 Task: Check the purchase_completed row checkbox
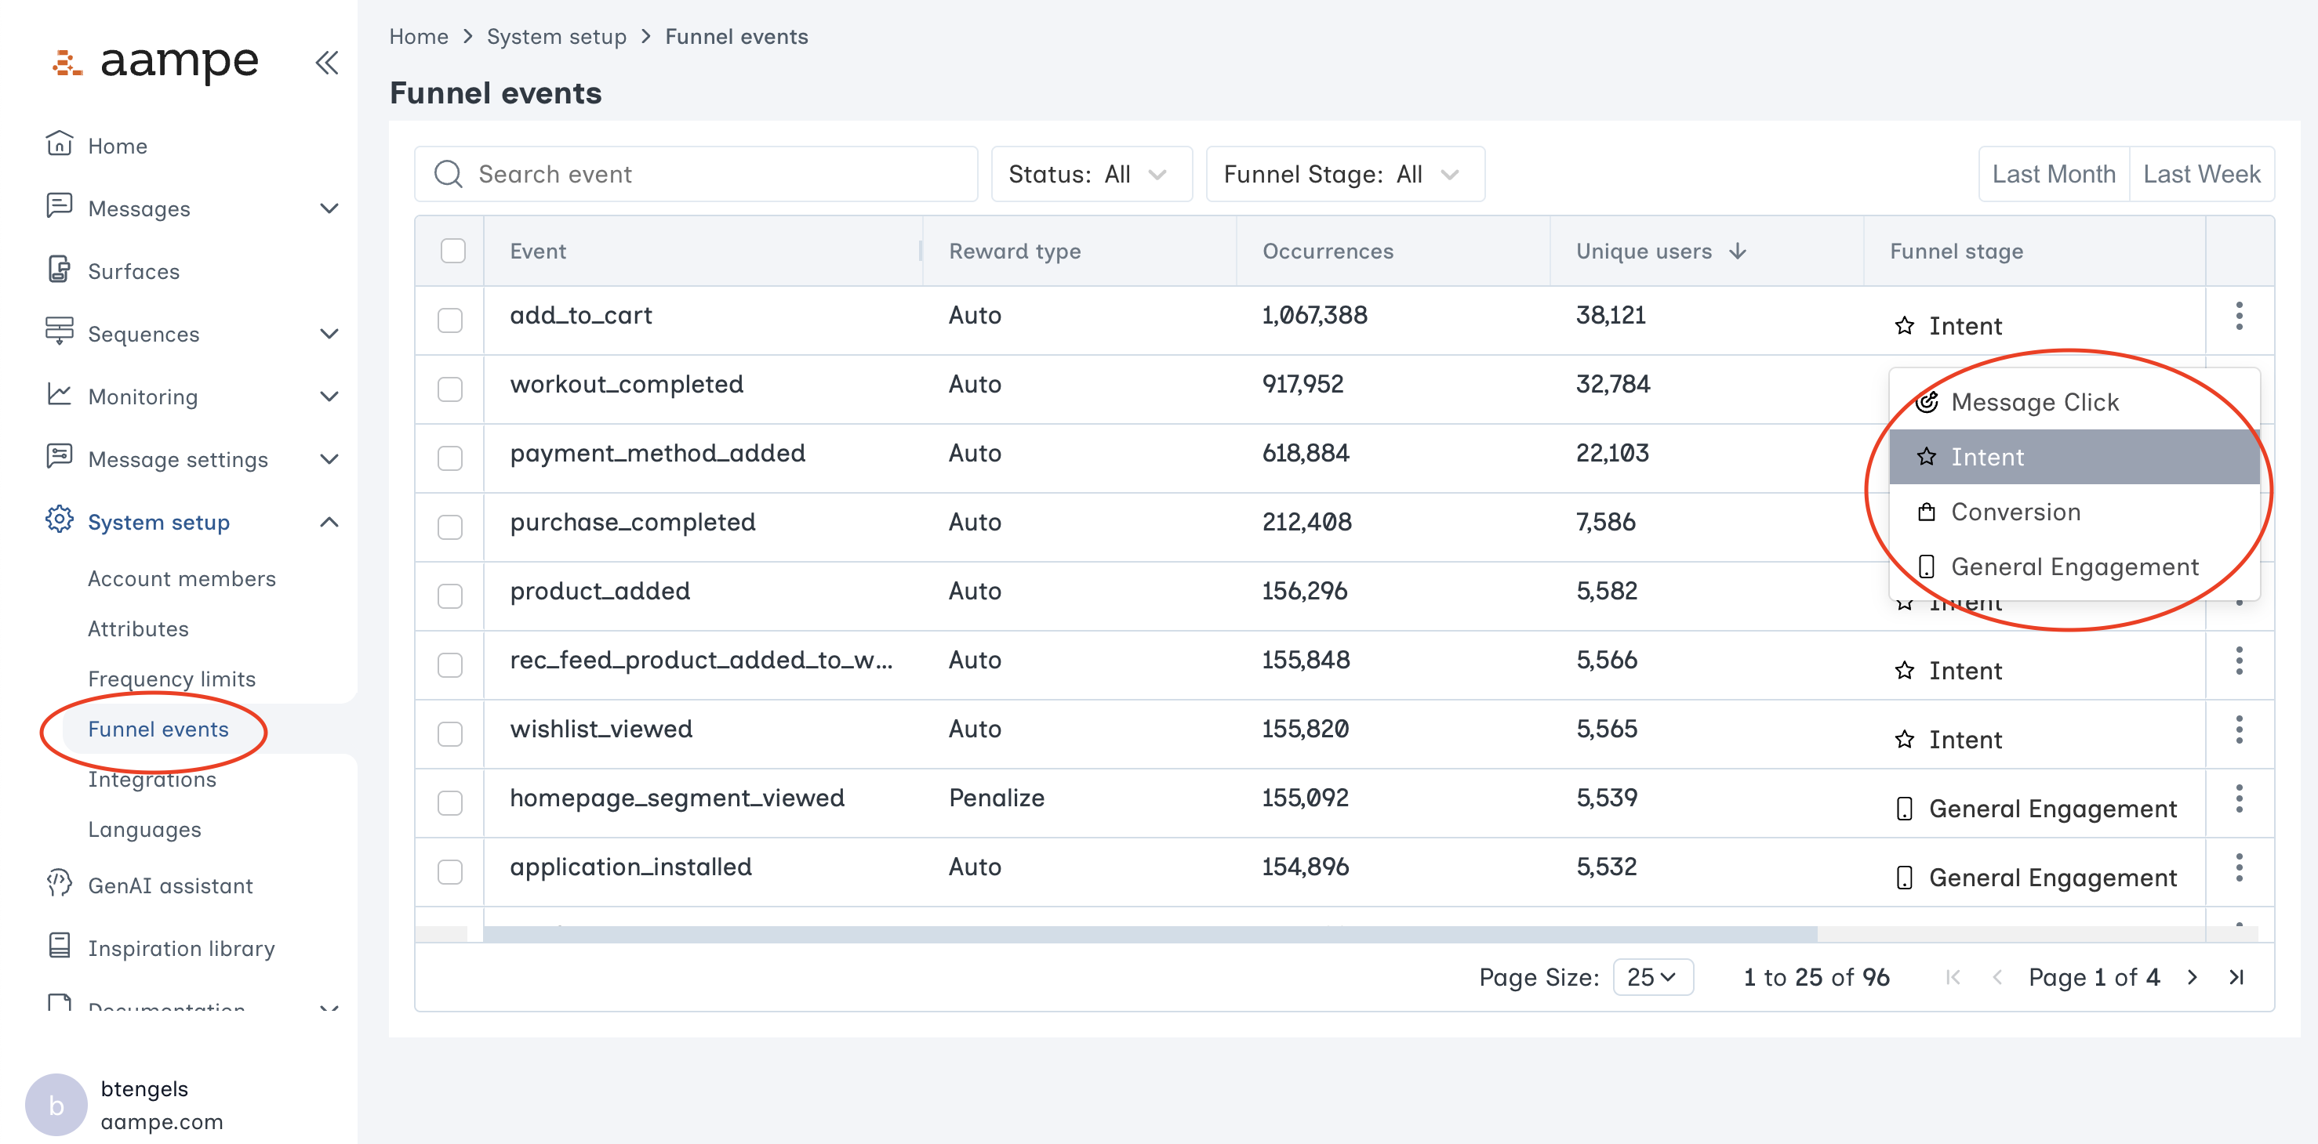point(450,527)
